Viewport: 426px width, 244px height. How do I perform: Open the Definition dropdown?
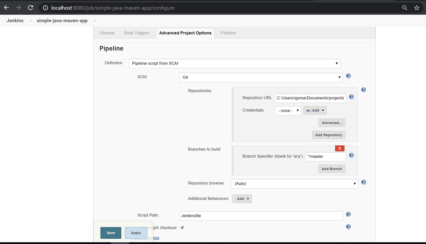(x=233, y=63)
